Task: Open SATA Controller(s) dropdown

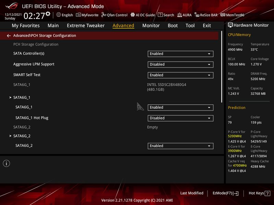Action: click(180, 54)
